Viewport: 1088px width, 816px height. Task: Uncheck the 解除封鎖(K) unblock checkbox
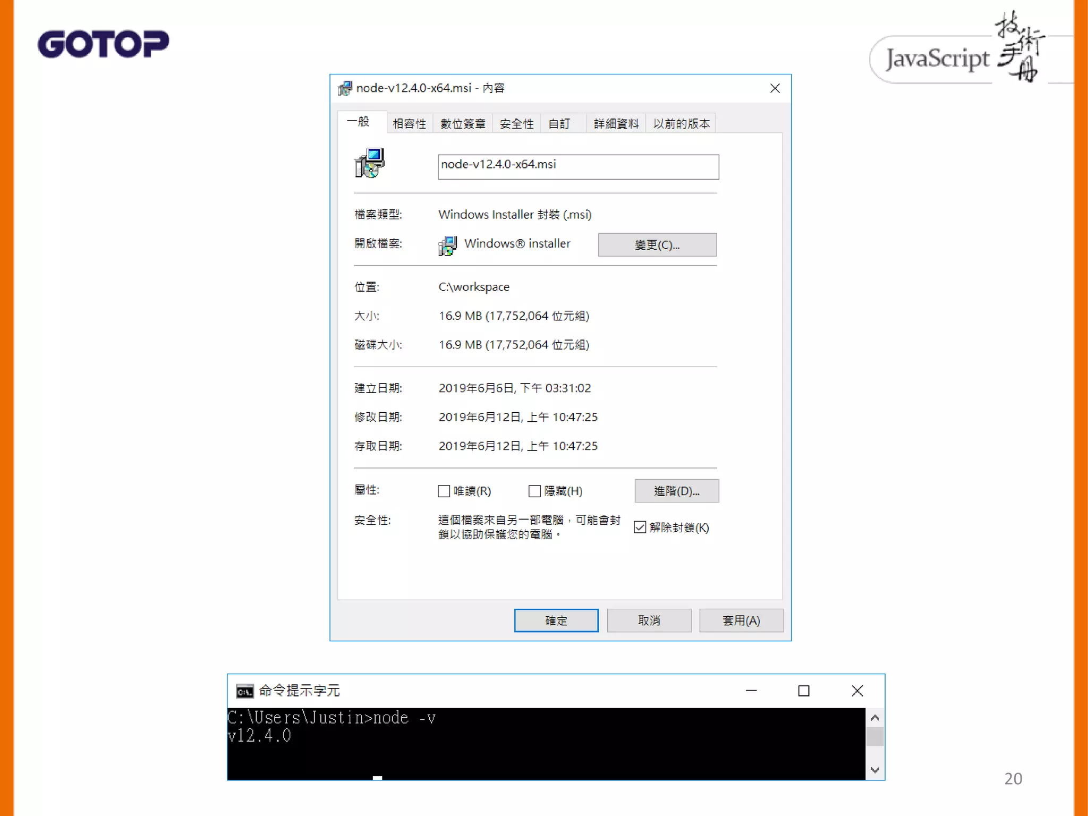640,527
